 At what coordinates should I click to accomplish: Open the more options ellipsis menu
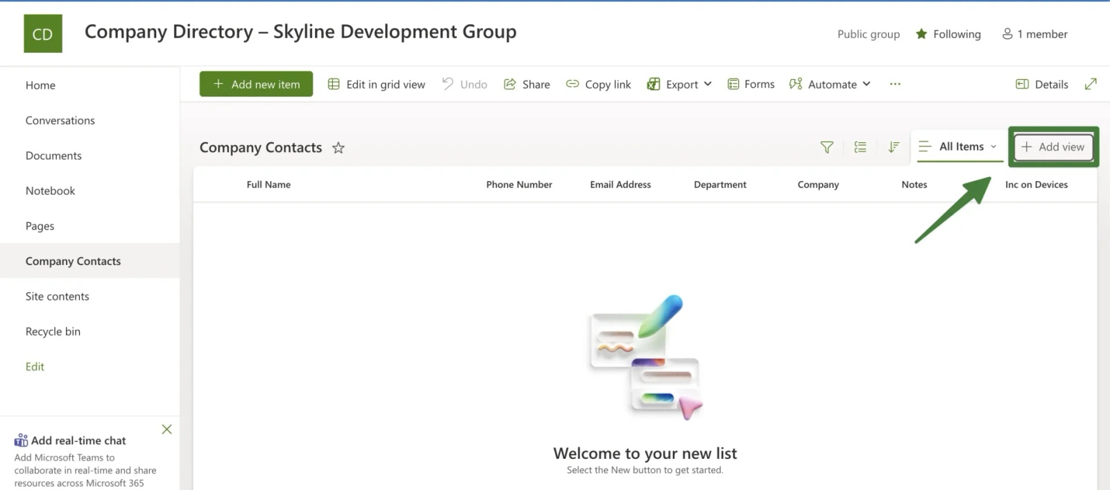[x=895, y=84]
